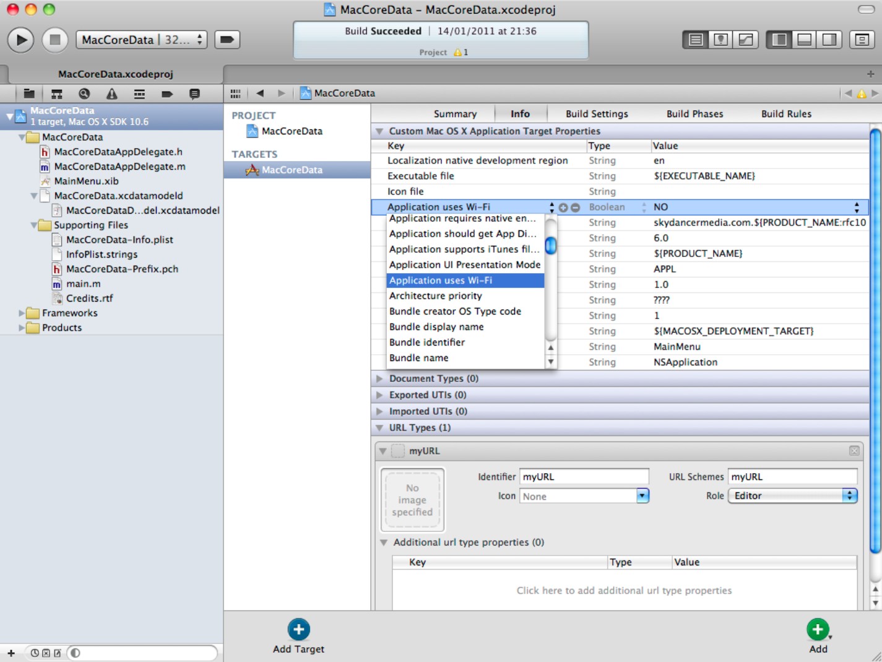The height and width of the screenshot is (662, 882).
Task: Open the Build Phases tab
Action: 694,114
